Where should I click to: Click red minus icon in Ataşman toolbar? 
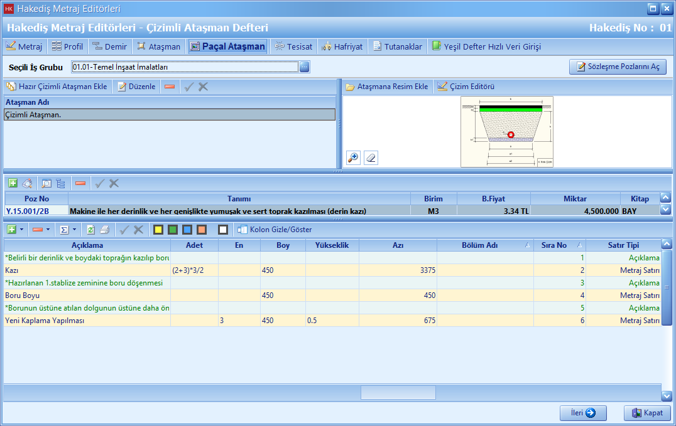pyautogui.click(x=170, y=87)
